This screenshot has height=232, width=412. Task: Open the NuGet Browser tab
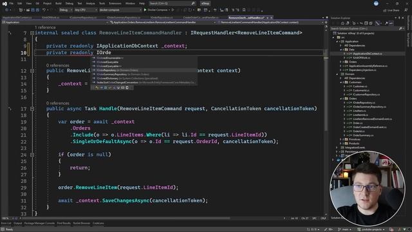click(82, 224)
